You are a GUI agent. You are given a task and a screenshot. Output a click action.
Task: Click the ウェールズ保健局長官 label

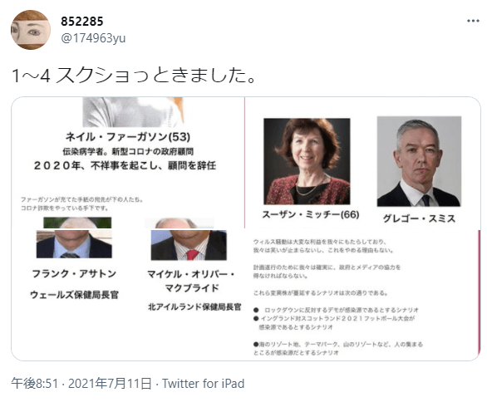[74, 295]
